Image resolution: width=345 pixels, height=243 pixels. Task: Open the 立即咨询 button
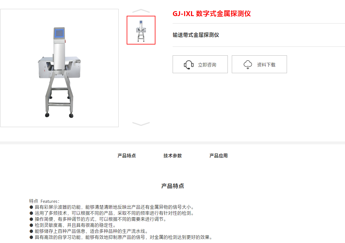[200, 64]
